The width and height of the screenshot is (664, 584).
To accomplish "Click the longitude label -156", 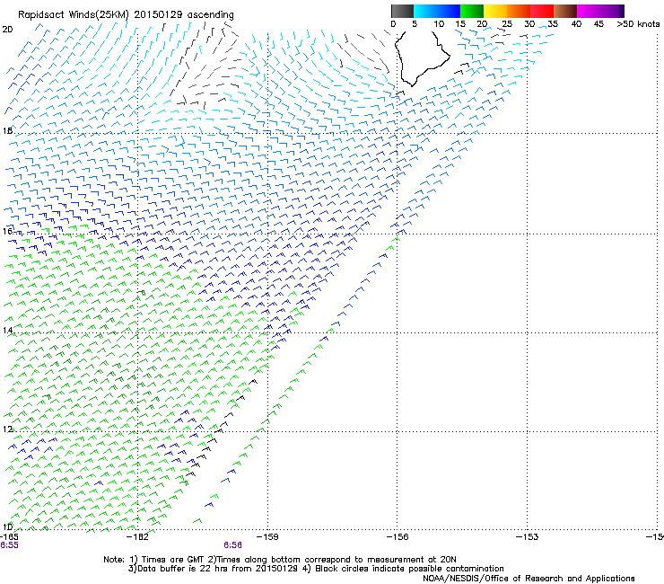I will pos(398,537).
